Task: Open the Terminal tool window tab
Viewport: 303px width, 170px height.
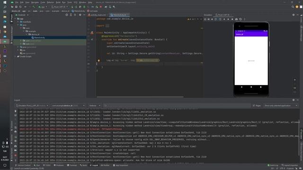Action: (x=72, y=165)
